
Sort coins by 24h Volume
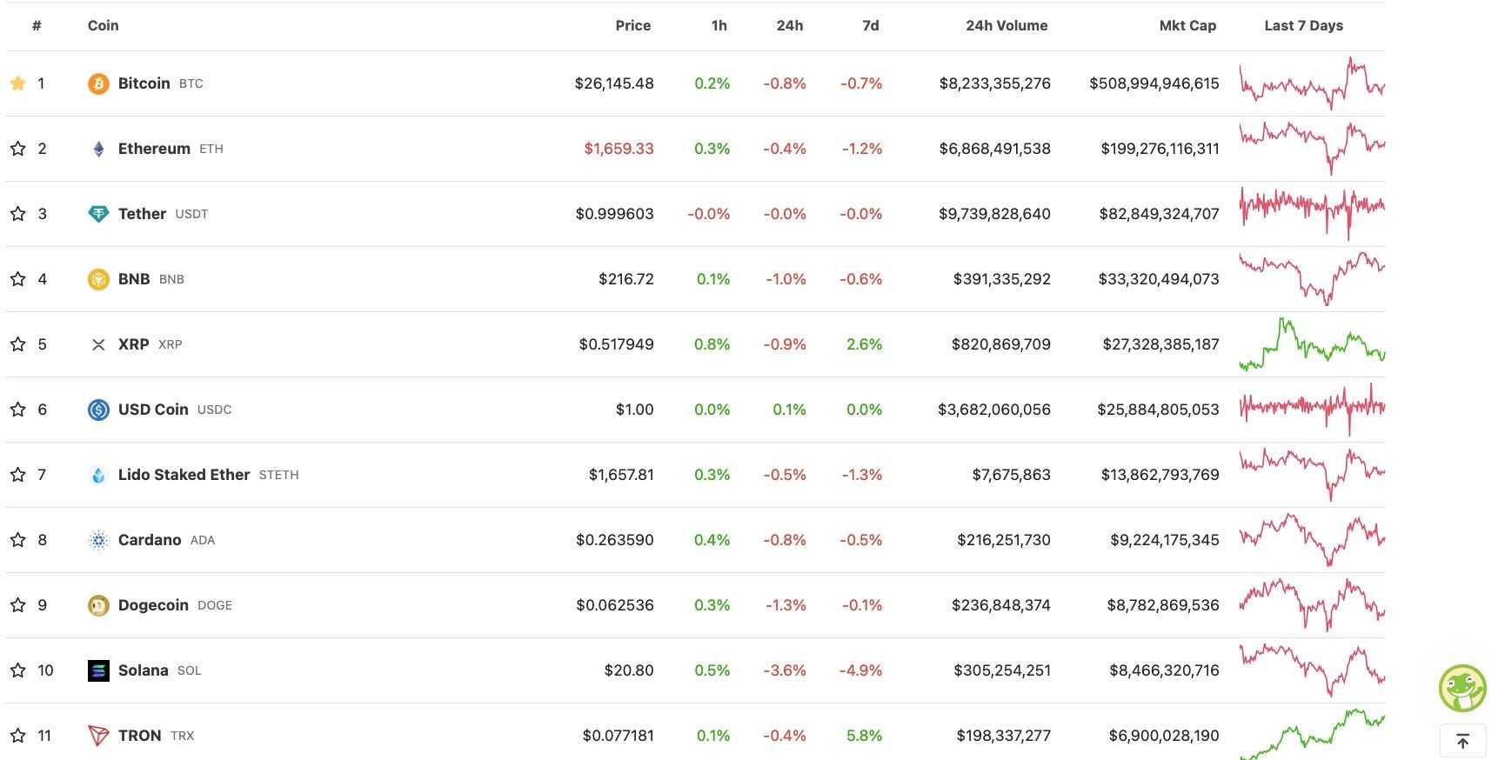(x=1006, y=25)
